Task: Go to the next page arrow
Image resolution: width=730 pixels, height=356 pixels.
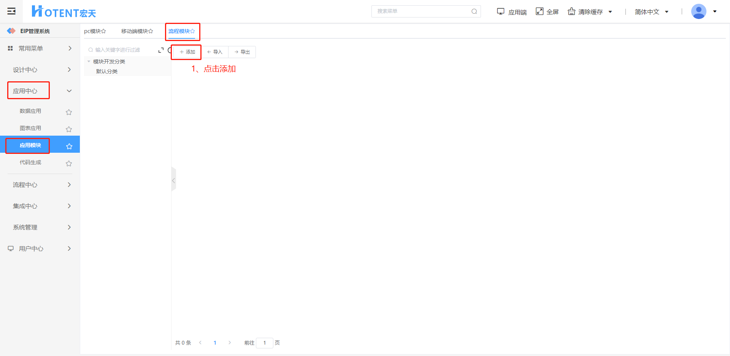Action: coord(230,343)
